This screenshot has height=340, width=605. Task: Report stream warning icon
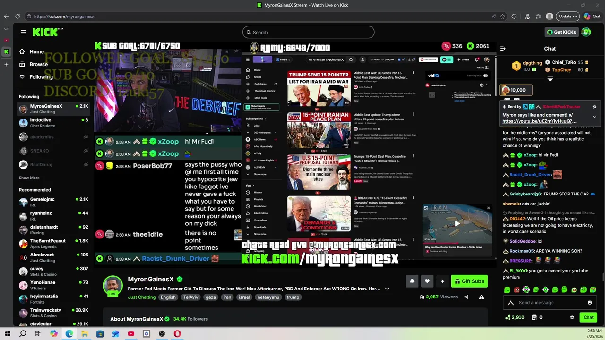(481, 297)
